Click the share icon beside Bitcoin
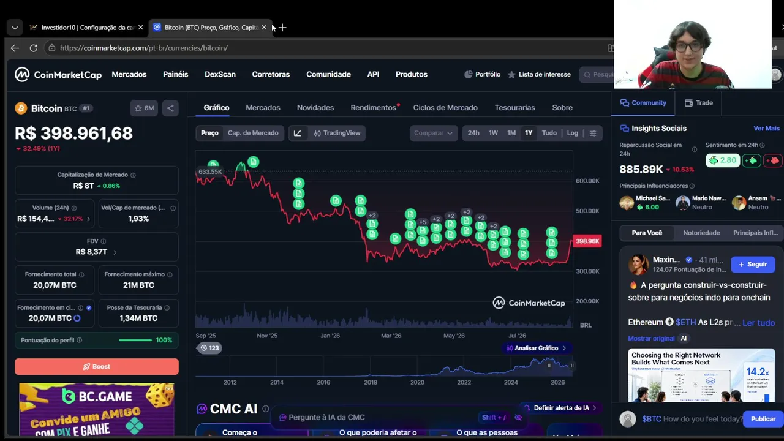784x441 pixels. coord(170,108)
